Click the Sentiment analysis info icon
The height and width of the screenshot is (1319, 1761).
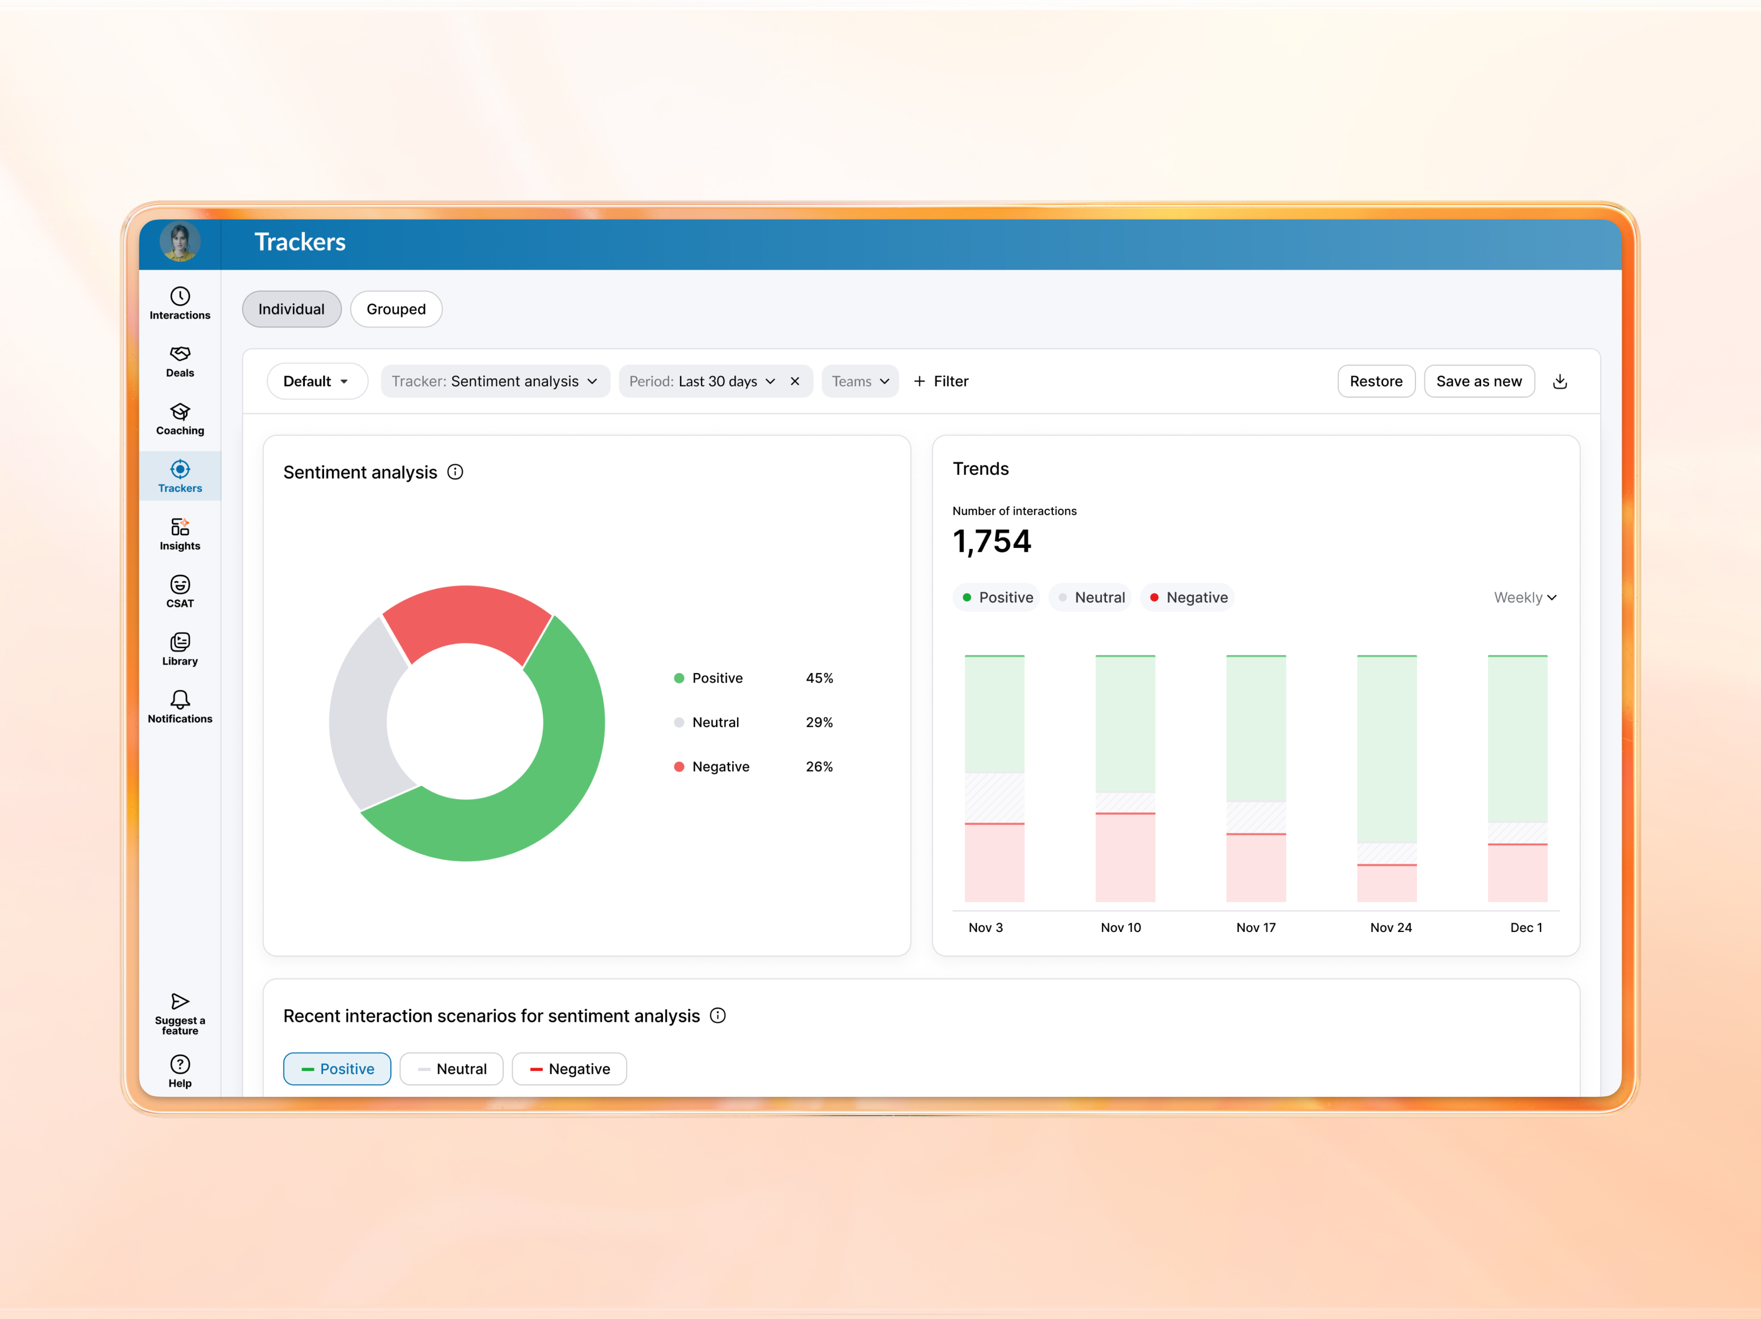pos(456,472)
